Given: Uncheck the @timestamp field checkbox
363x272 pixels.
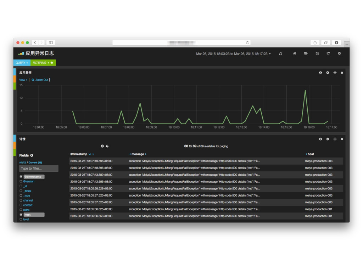Looking at the screenshot, I should pos(21,177).
